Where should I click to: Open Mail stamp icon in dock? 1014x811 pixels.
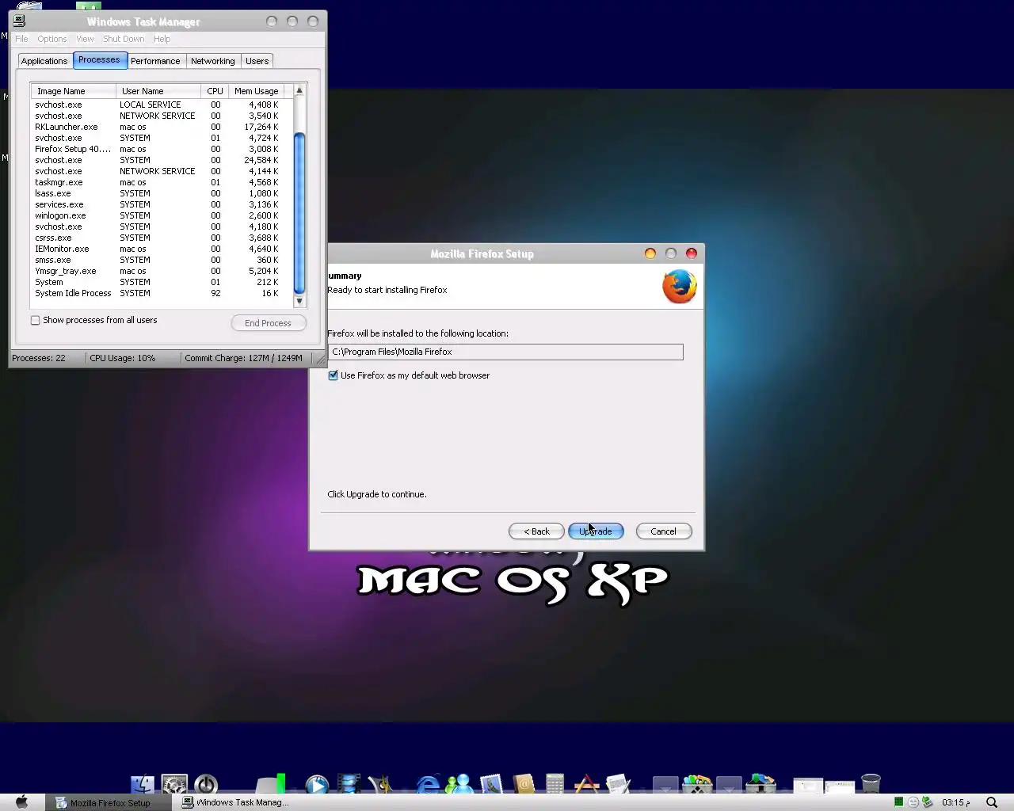[x=491, y=783]
